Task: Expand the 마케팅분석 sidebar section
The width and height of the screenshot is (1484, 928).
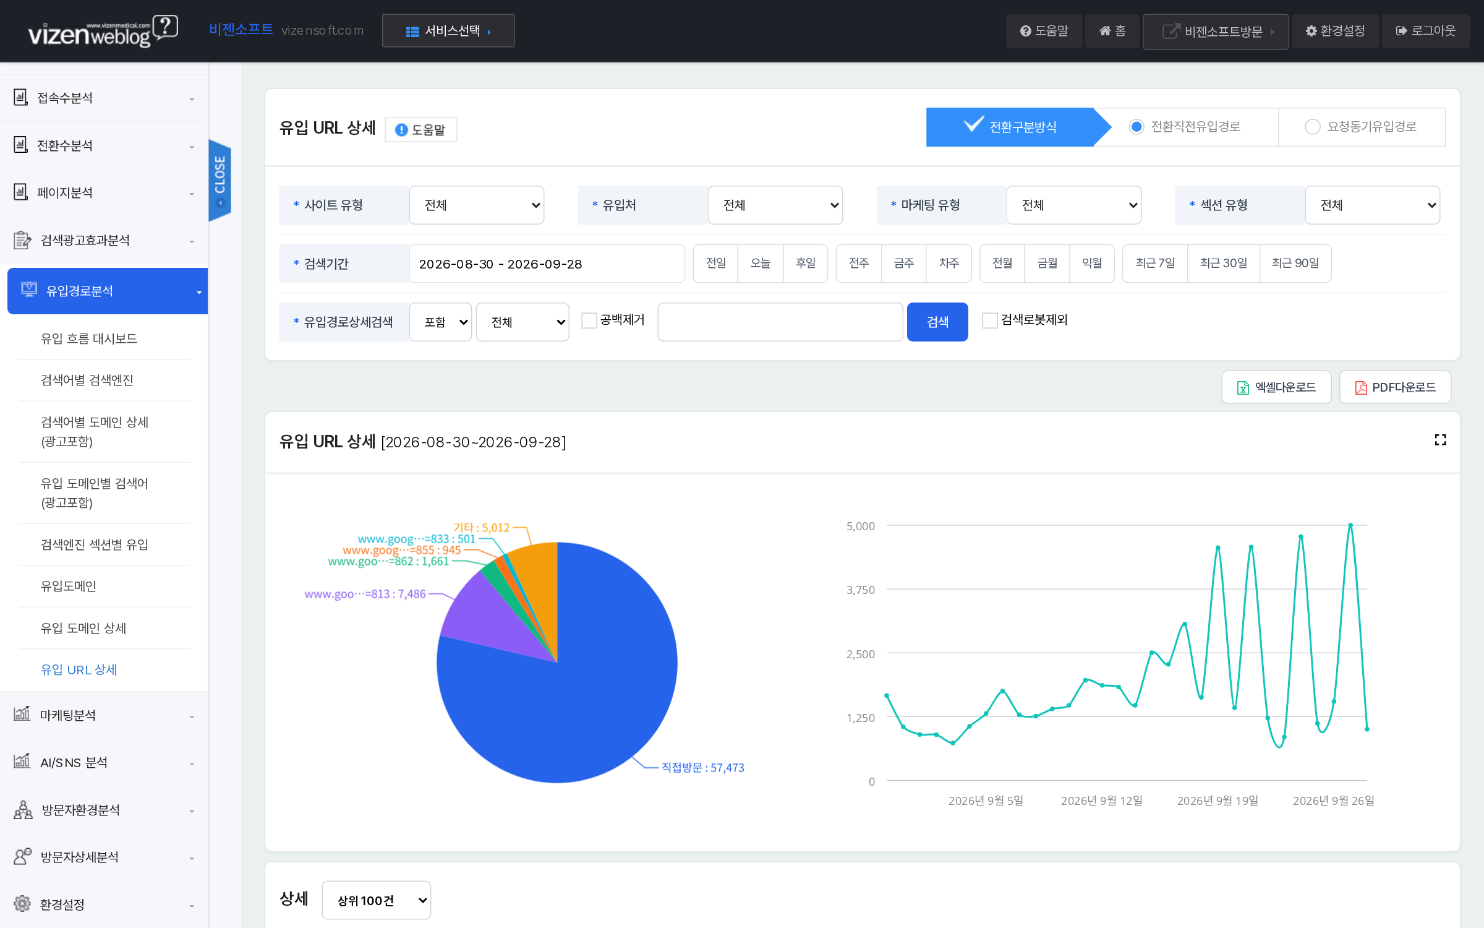Action: click(x=104, y=715)
